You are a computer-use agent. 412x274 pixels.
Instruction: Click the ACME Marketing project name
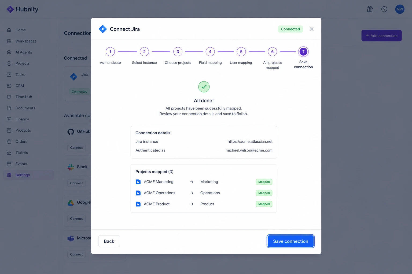click(159, 182)
